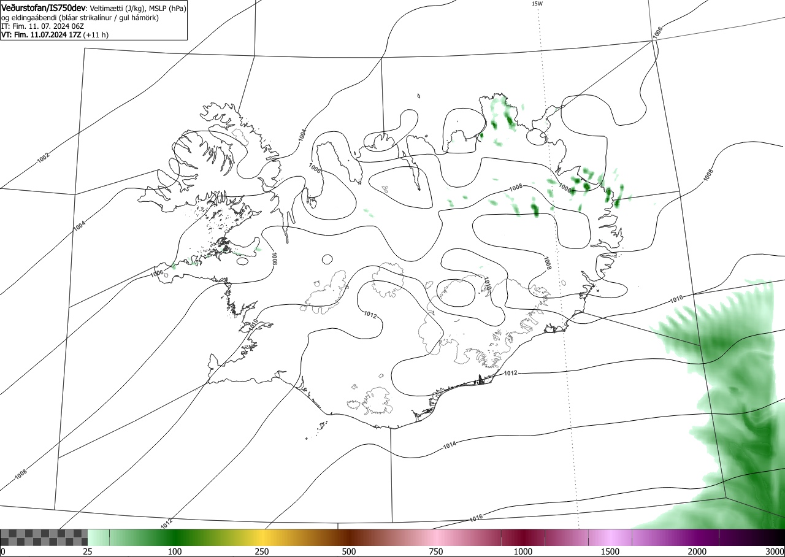785x557 pixels.
Task: Click the 15W longitude label
Action: pyautogui.click(x=537, y=4)
